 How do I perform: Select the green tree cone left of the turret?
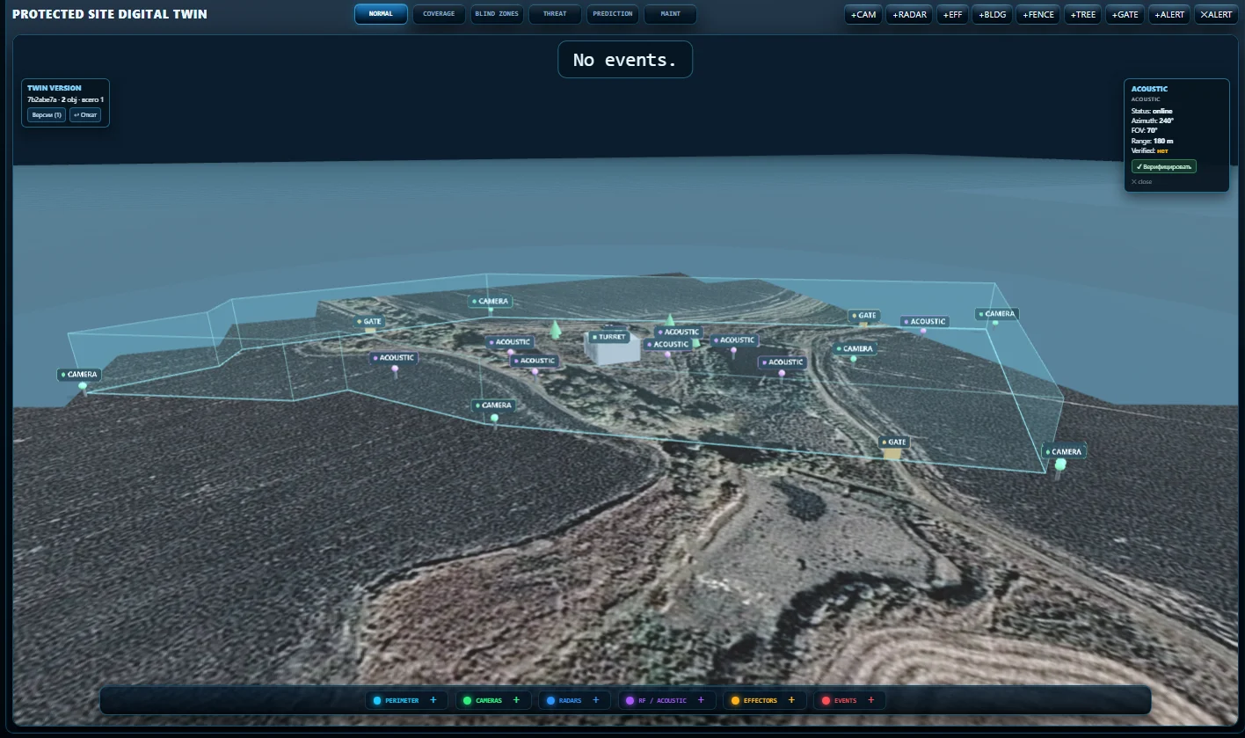pos(555,330)
